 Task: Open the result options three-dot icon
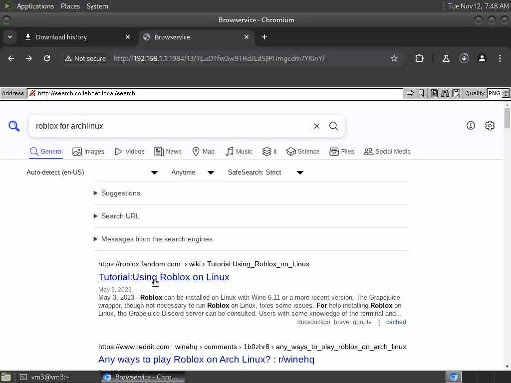379,323
